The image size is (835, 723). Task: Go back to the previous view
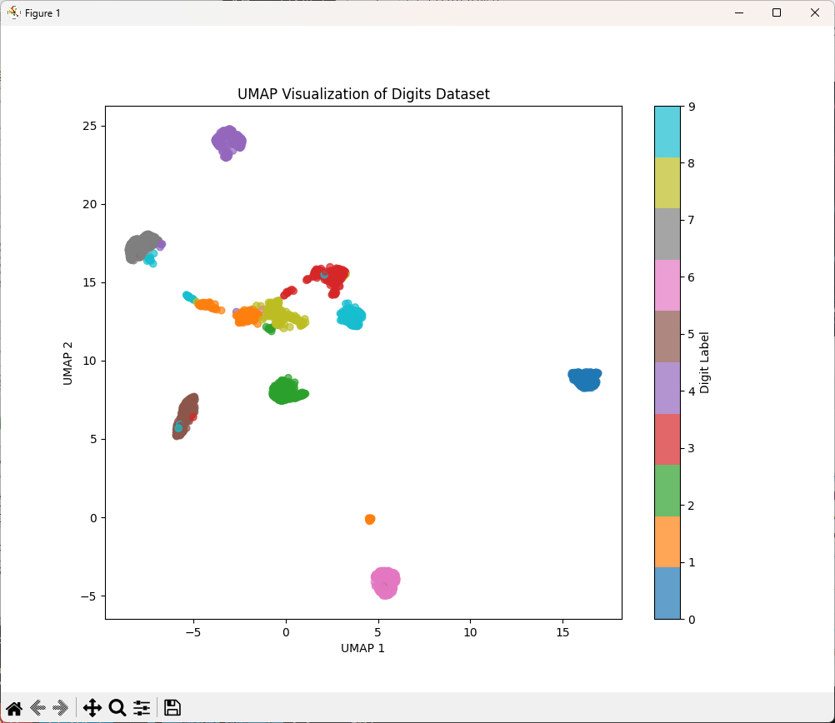(37, 708)
